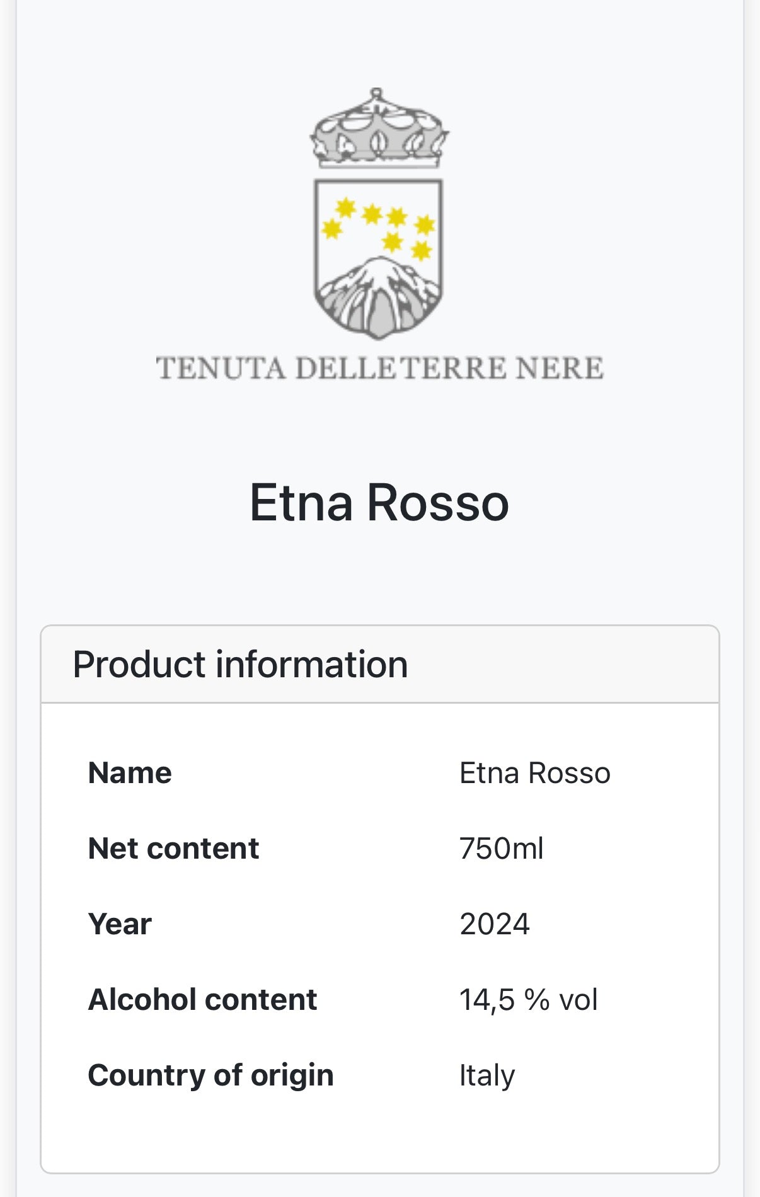Select the 2024 year value

494,924
